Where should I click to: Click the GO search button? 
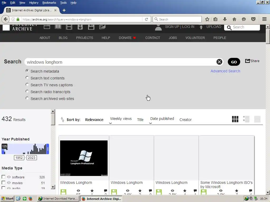[234, 62]
